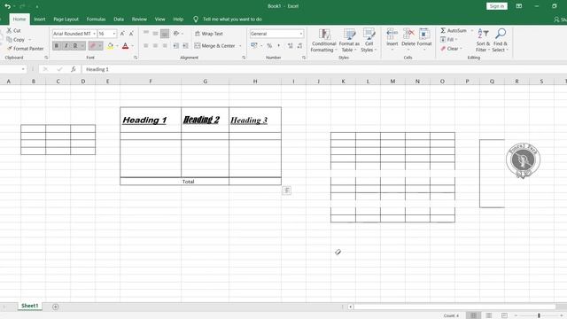Open the font name dropdown Arial Rounded MT

point(95,34)
